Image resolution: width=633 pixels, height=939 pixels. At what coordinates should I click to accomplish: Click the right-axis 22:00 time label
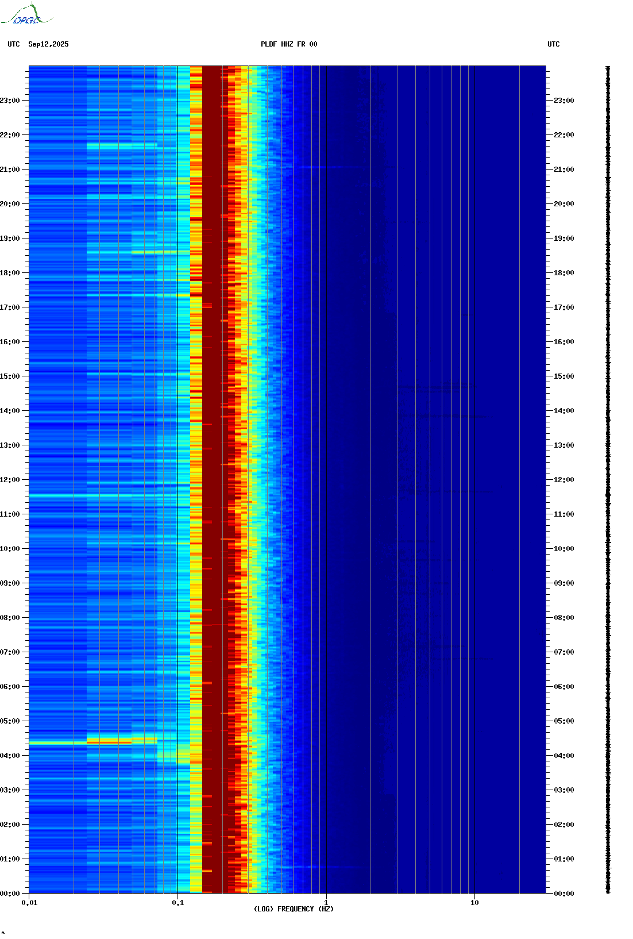[x=564, y=135]
